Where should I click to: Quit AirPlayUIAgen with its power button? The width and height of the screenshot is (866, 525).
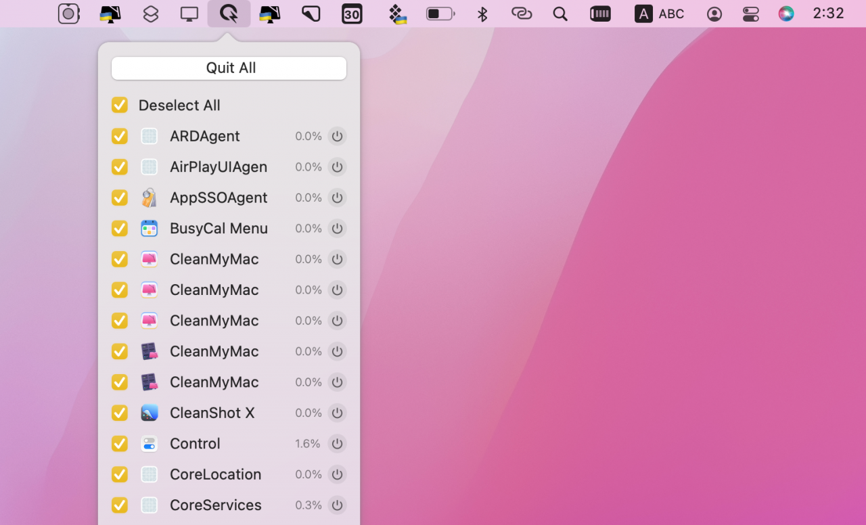coord(337,166)
